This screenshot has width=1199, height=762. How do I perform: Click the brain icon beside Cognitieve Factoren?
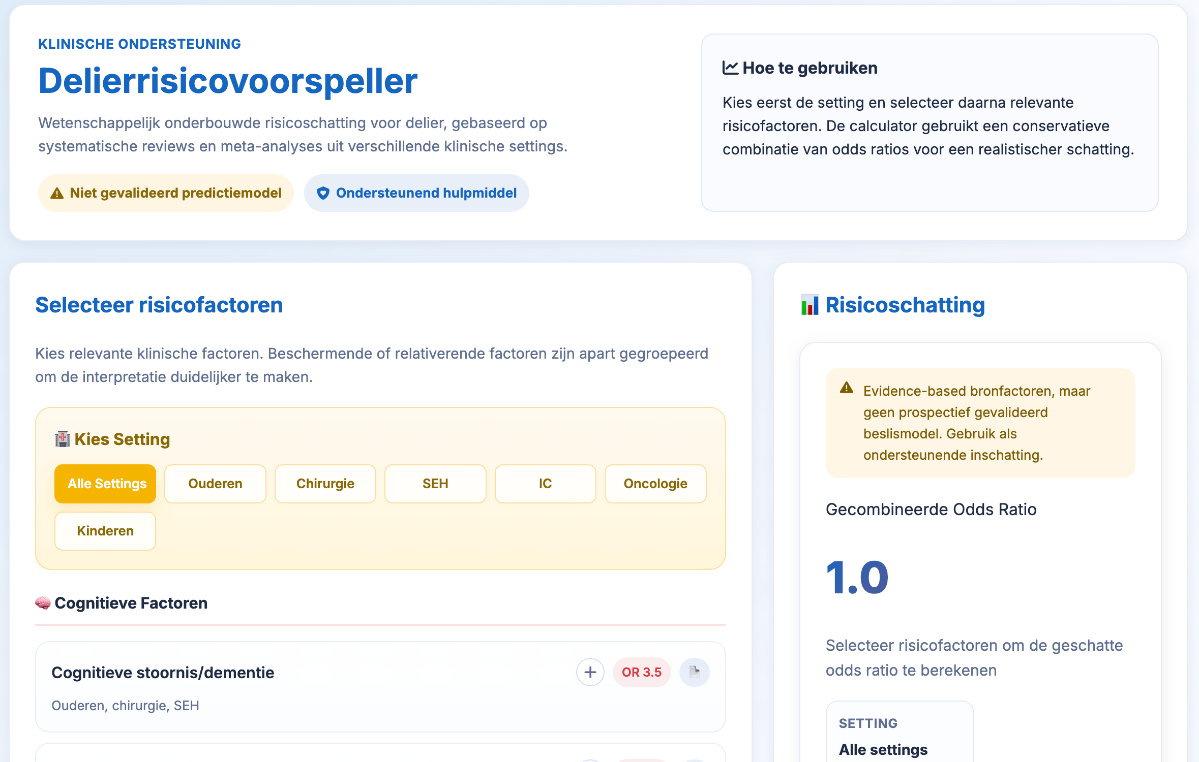pyautogui.click(x=43, y=603)
